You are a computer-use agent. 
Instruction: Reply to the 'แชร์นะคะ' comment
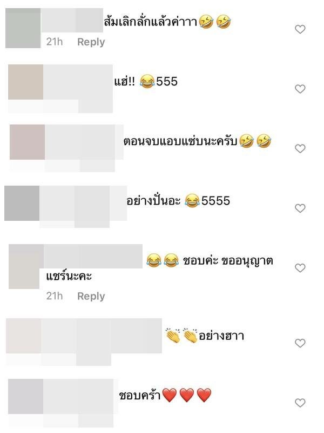[x=91, y=296]
